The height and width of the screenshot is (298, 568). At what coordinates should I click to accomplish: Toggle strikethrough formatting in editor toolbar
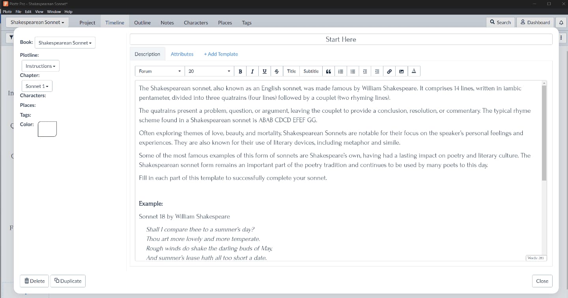click(x=277, y=71)
